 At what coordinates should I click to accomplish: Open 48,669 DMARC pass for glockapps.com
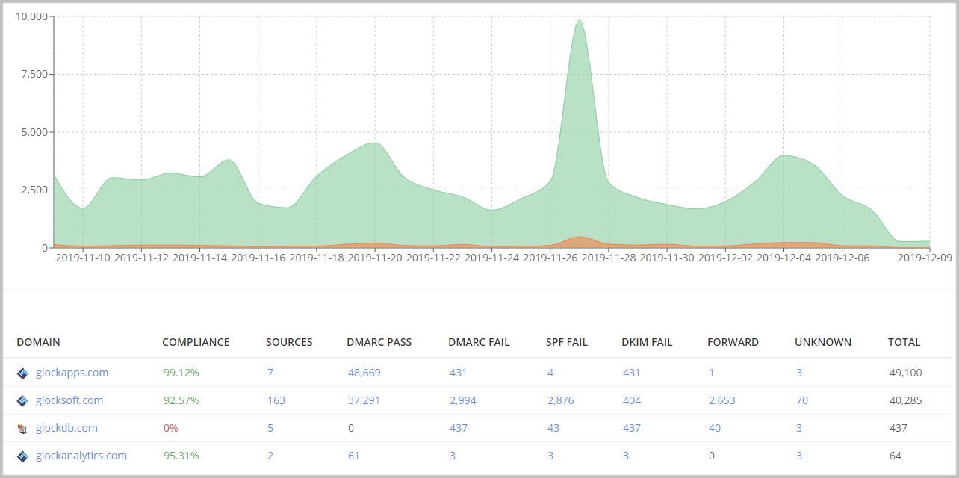coord(364,373)
